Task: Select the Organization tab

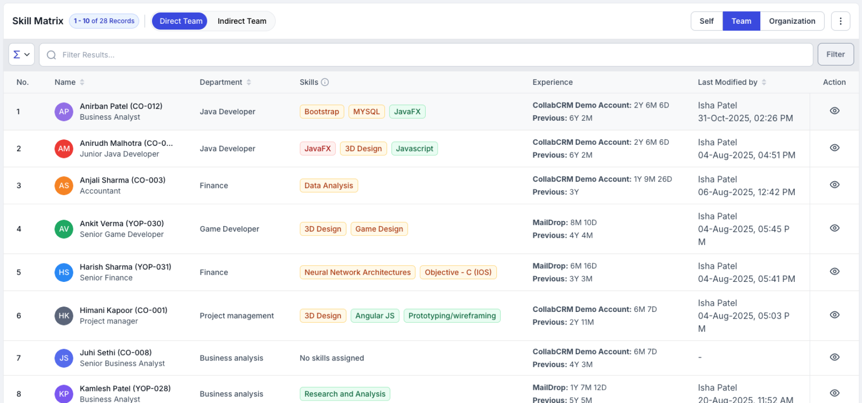Action: [x=792, y=21]
